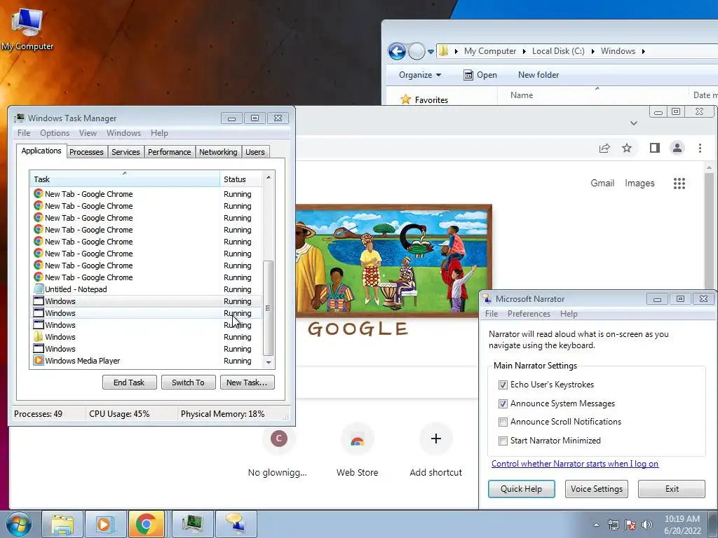Open the Windows Start orb
The width and height of the screenshot is (718, 538).
pos(19,525)
